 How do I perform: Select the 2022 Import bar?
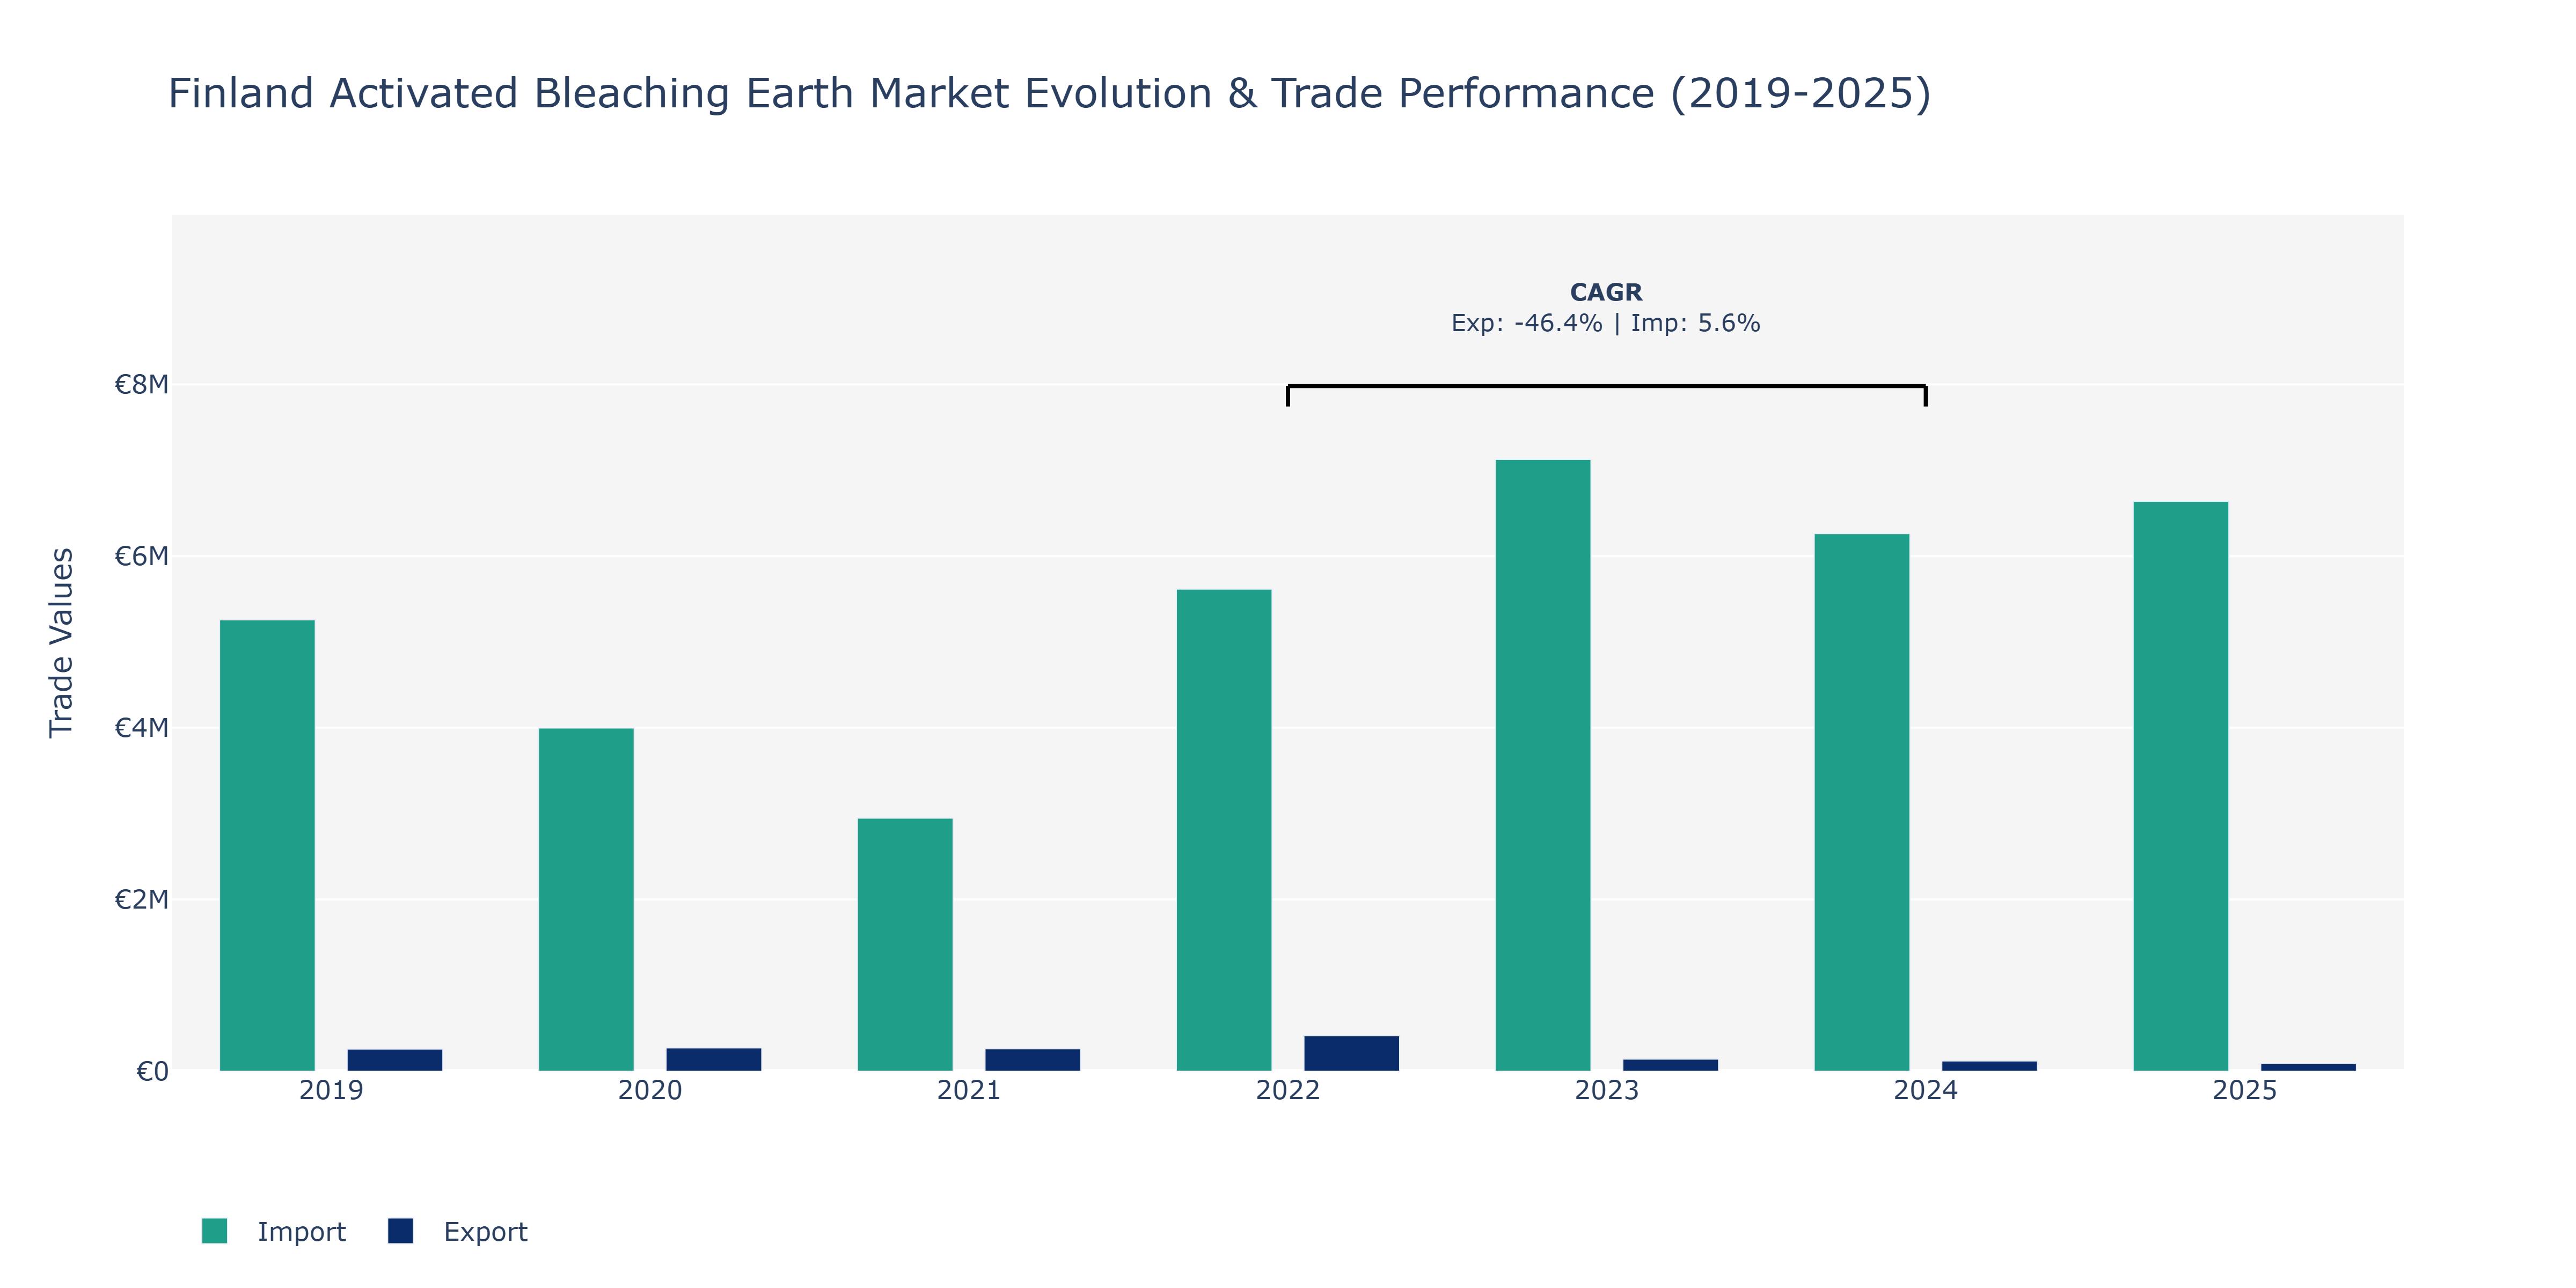1224,830
